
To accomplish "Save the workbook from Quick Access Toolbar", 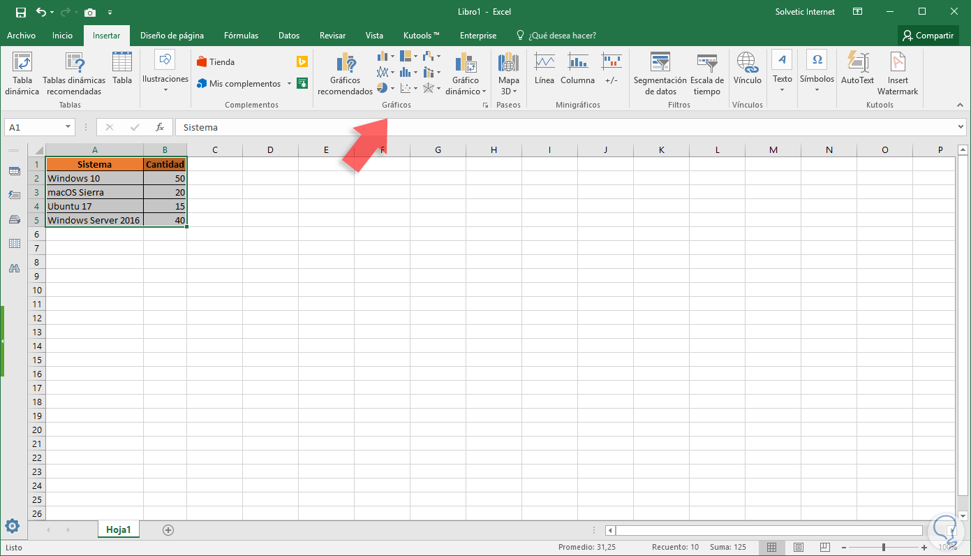I will pos(20,12).
